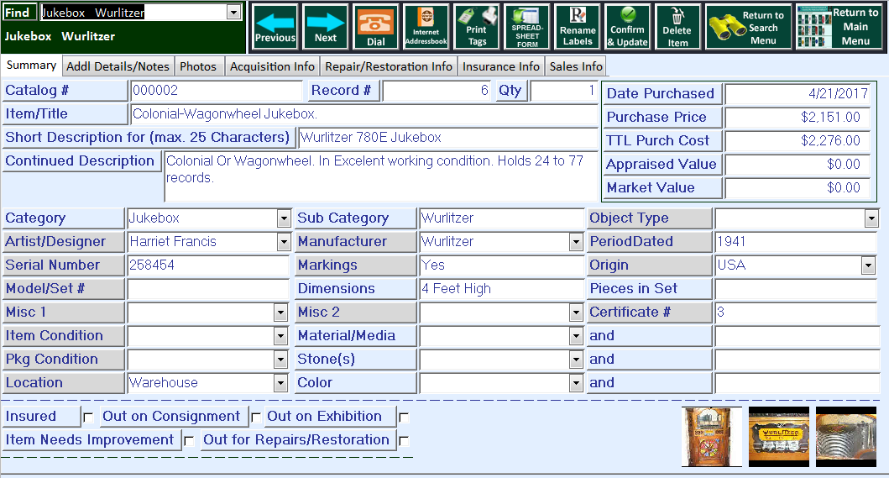Open the Repair/Restoration Info tab

(389, 66)
